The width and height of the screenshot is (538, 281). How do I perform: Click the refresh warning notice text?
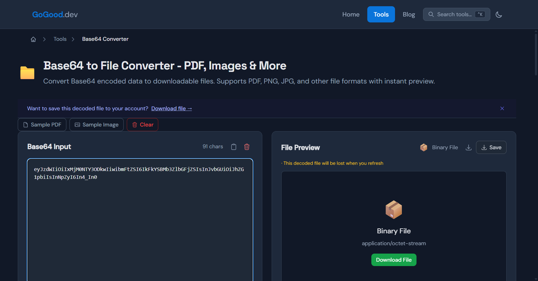(332, 163)
